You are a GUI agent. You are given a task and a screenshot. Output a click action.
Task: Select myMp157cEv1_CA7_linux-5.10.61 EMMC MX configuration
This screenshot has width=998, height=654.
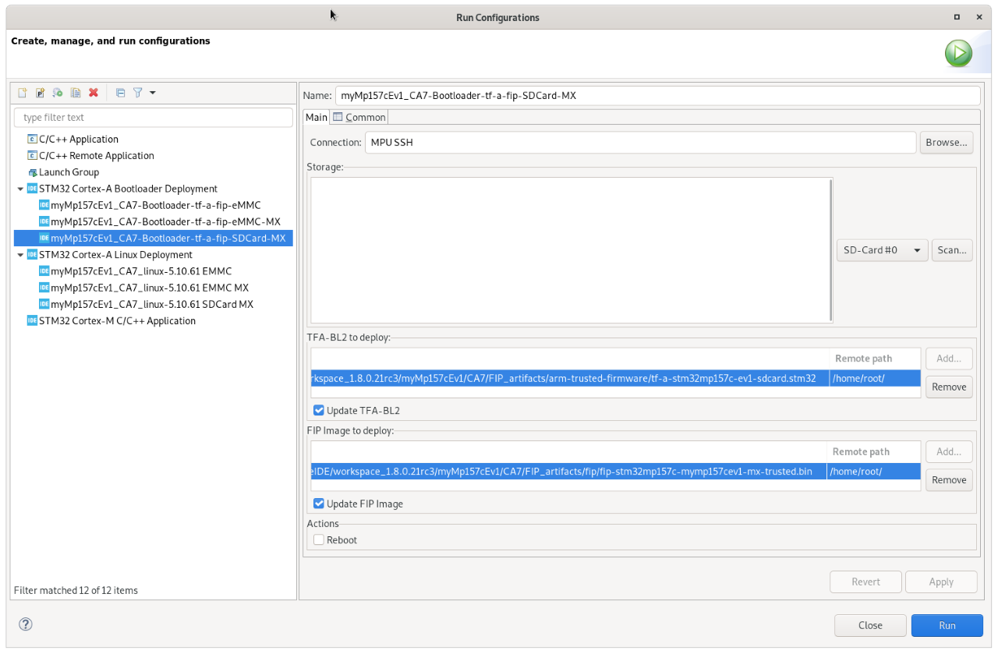click(x=150, y=288)
